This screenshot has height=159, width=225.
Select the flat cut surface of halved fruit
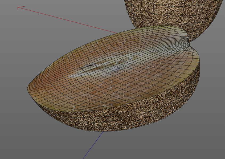point(113,69)
